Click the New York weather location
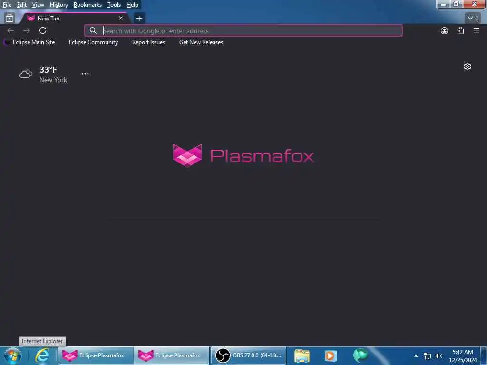 pyautogui.click(x=53, y=80)
